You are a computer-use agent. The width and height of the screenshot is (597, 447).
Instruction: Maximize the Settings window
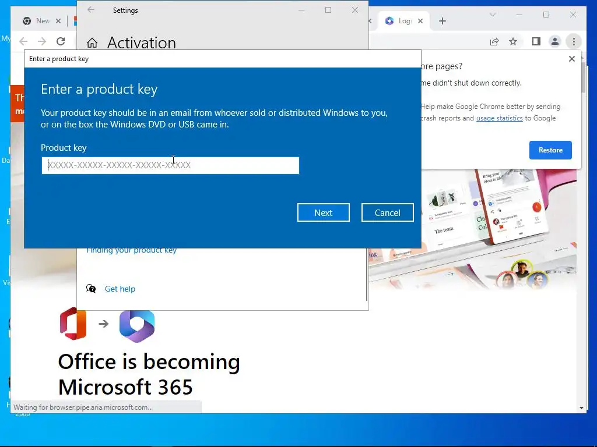328,10
